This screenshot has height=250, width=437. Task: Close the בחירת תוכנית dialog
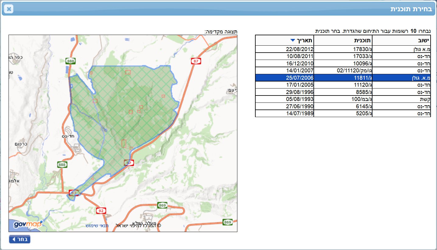pos(9,9)
